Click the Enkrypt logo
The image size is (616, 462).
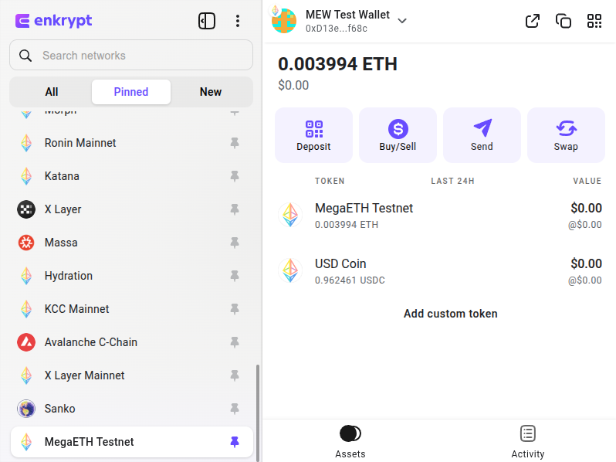53,20
